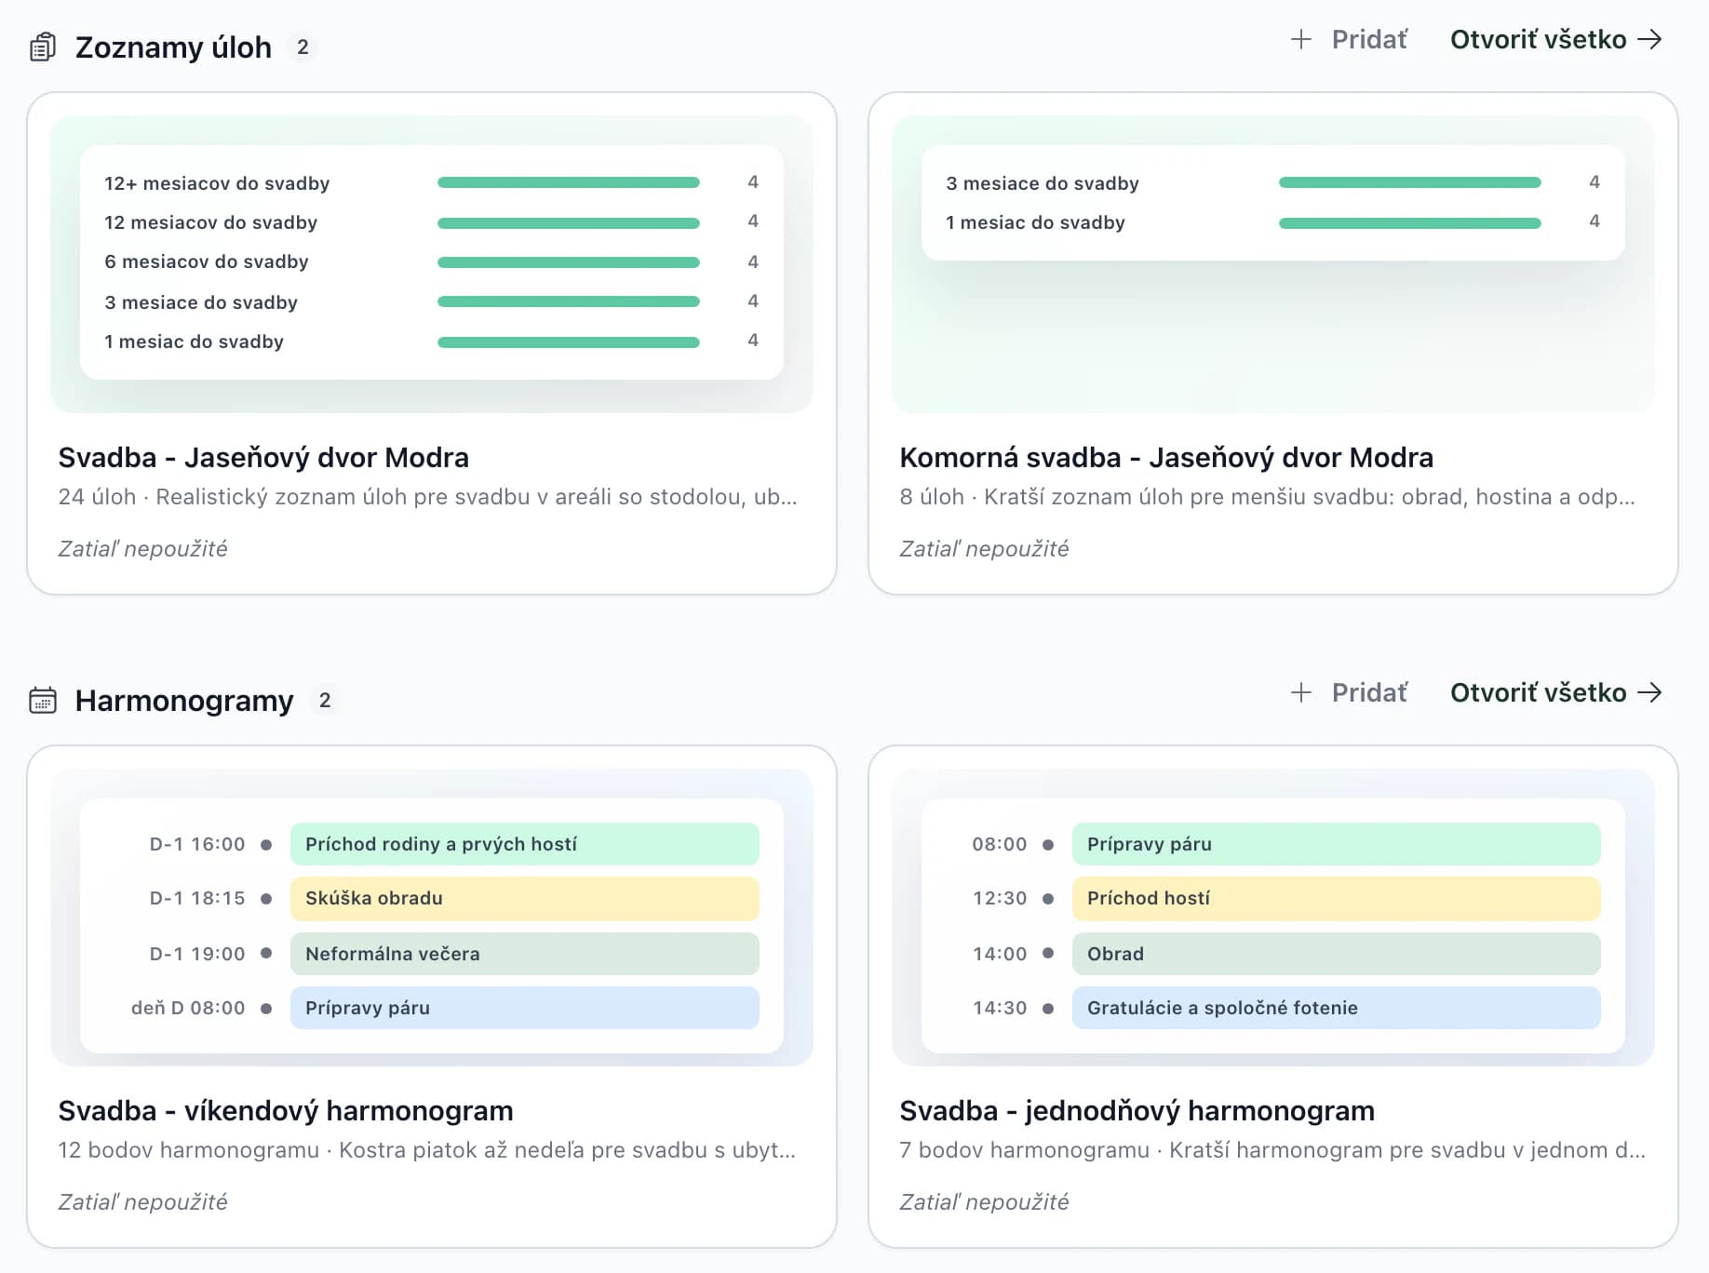Click Zatiaľ nepoužité under víkendový harmonogram
Image resolution: width=1709 pixels, height=1273 pixels.
click(142, 1202)
